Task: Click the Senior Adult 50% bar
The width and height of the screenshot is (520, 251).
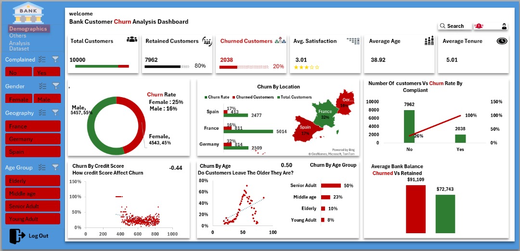Action: (x=331, y=186)
